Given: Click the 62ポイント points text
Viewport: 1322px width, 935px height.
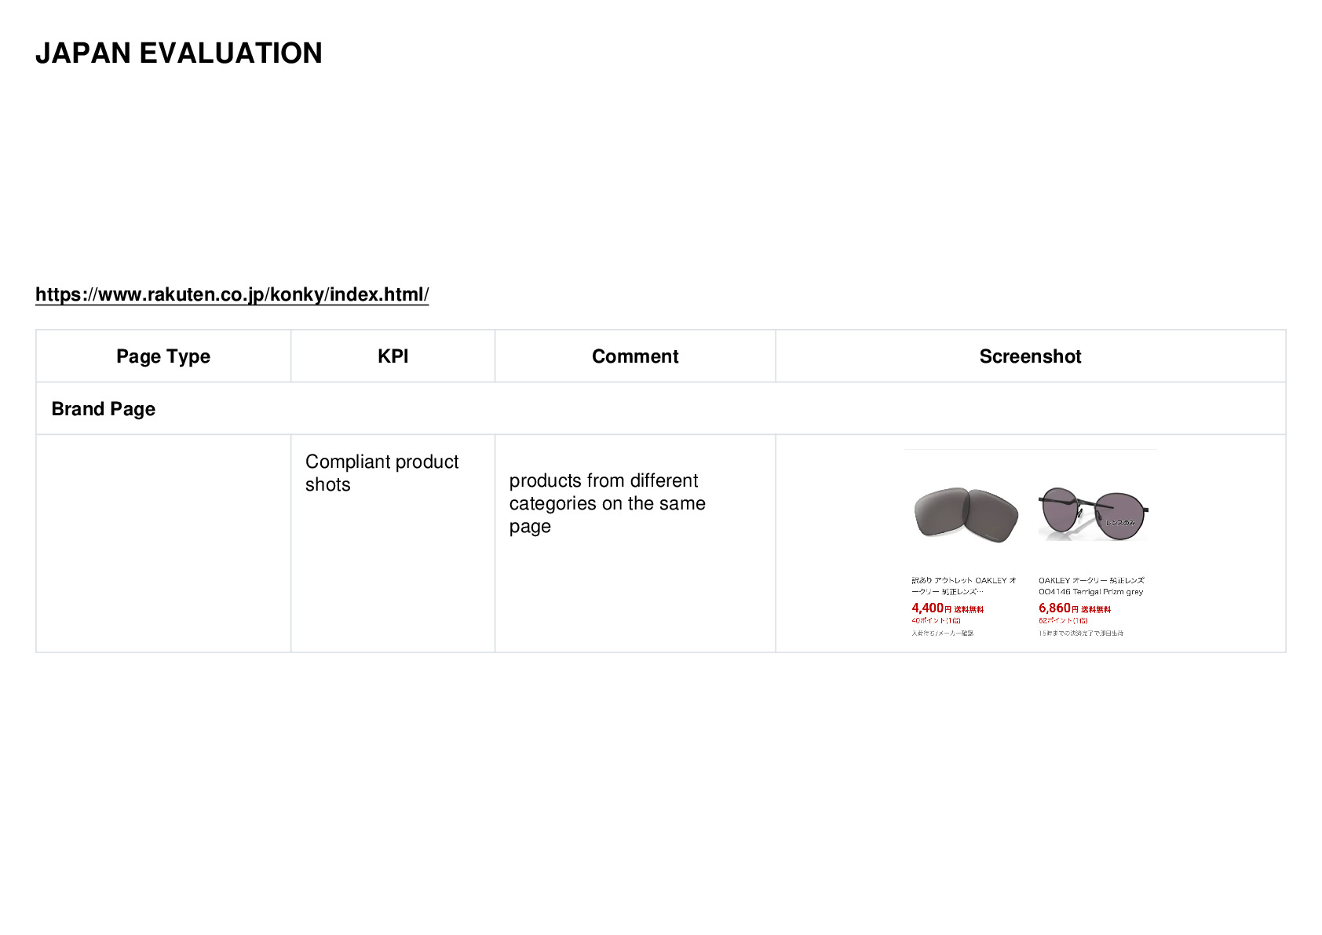Looking at the screenshot, I should [x=1063, y=620].
